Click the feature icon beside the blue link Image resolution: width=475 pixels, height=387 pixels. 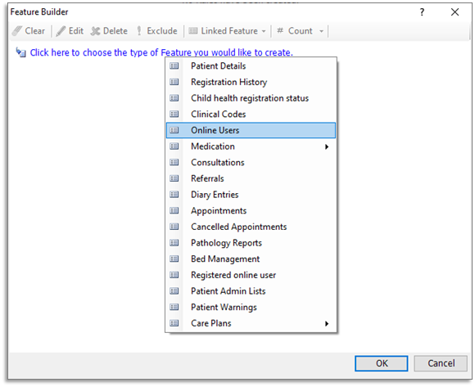coord(21,52)
